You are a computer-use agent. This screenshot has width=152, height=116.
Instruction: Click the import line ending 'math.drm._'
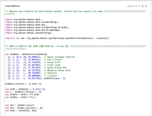(x=26, y=25)
